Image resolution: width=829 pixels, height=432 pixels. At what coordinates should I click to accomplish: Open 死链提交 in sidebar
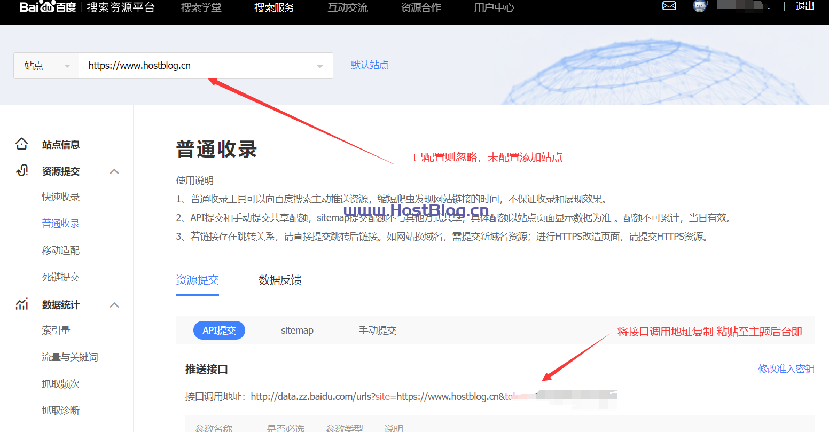click(61, 277)
